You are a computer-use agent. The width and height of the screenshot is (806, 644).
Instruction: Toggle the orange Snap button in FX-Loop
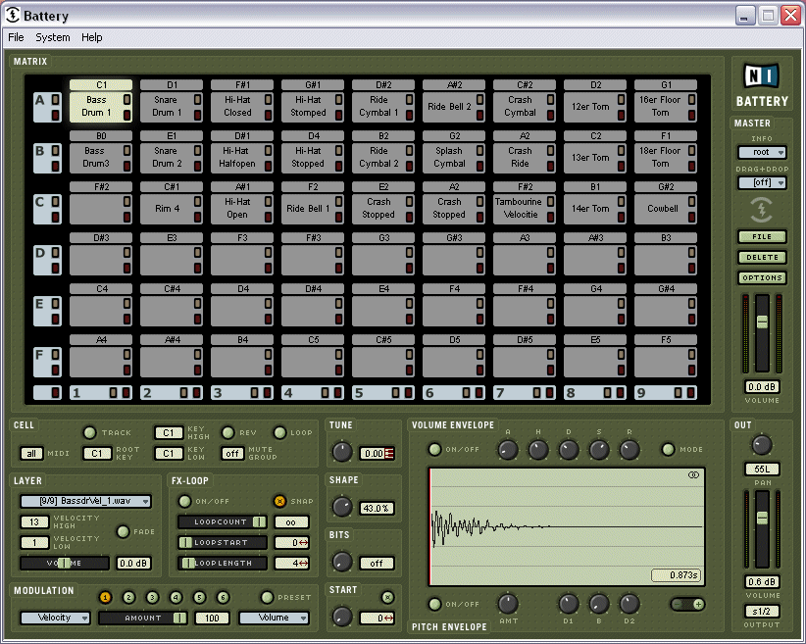(x=279, y=501)
